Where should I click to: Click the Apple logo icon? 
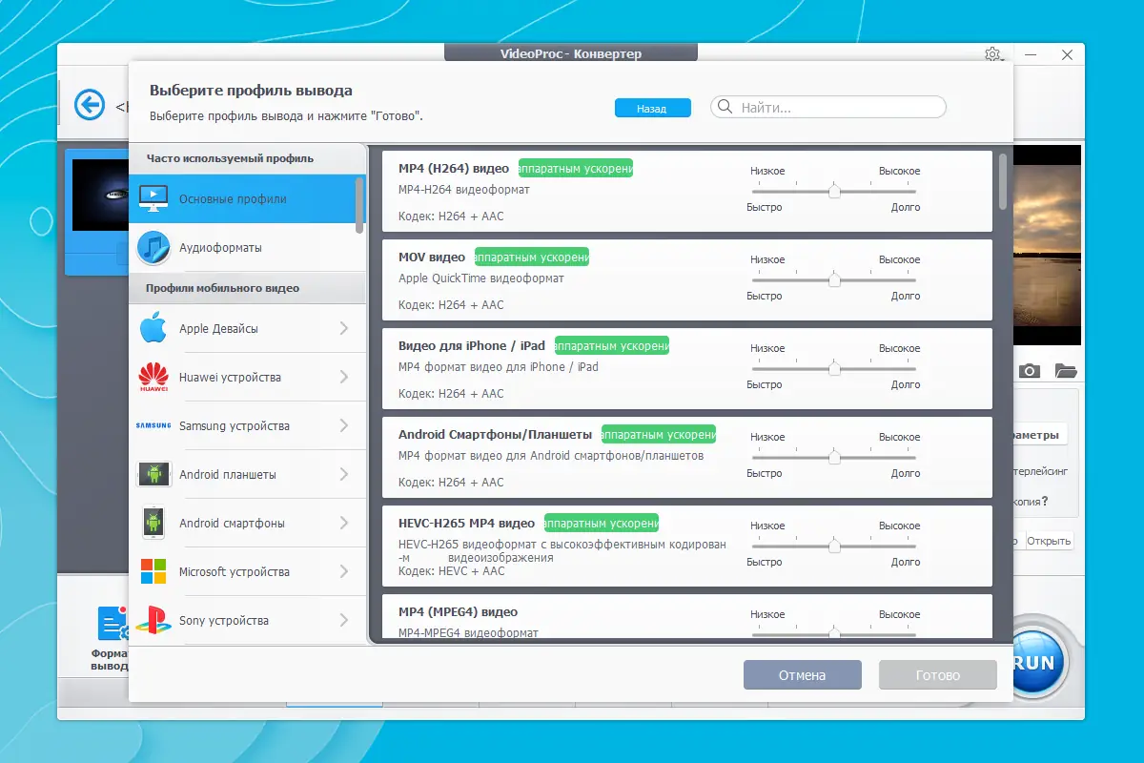point(153,328)
